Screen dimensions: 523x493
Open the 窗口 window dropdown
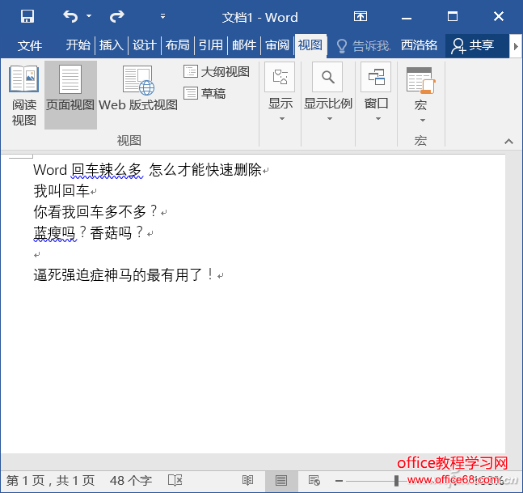(x=376, y=96)
